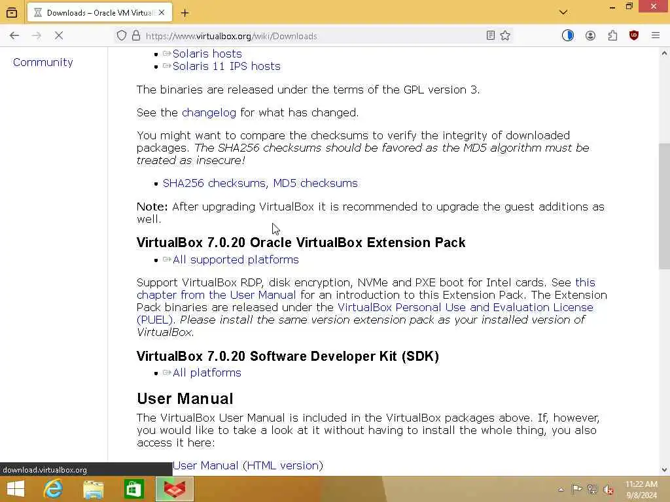670x502 pixels.
Task: Open the Firefox View icon
Action: click(x=12, y=13)
